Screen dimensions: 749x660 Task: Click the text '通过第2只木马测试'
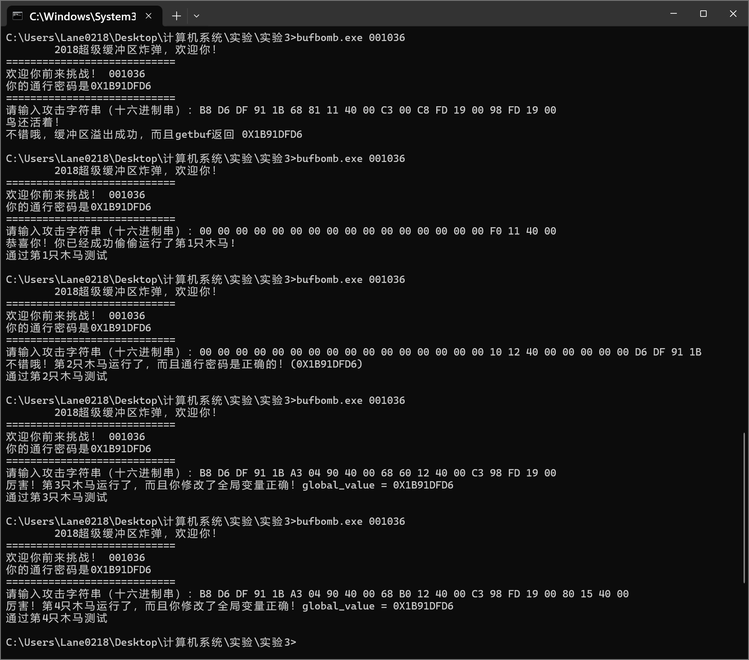[x=57, y=376]
